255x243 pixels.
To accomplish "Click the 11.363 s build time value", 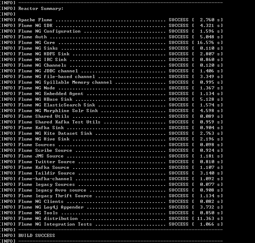I will point(208,219).
